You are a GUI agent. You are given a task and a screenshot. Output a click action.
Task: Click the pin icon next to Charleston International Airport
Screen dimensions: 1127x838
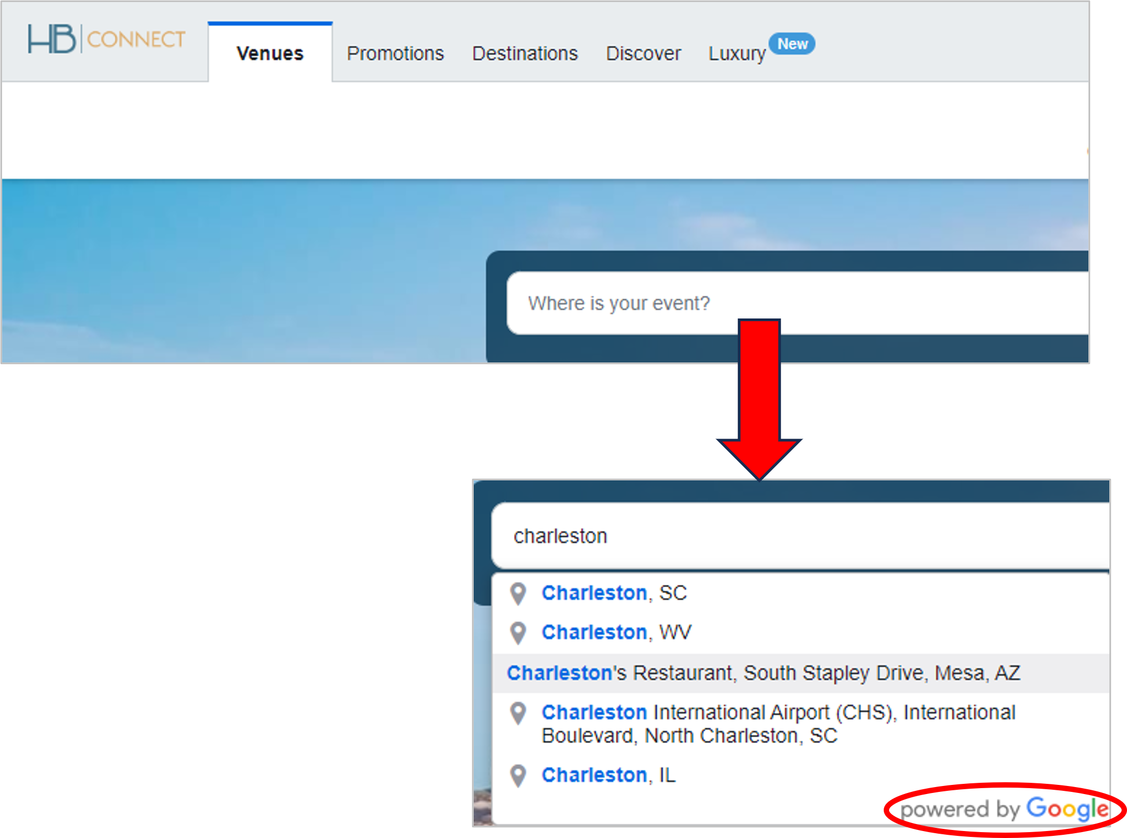pos(518,713)
